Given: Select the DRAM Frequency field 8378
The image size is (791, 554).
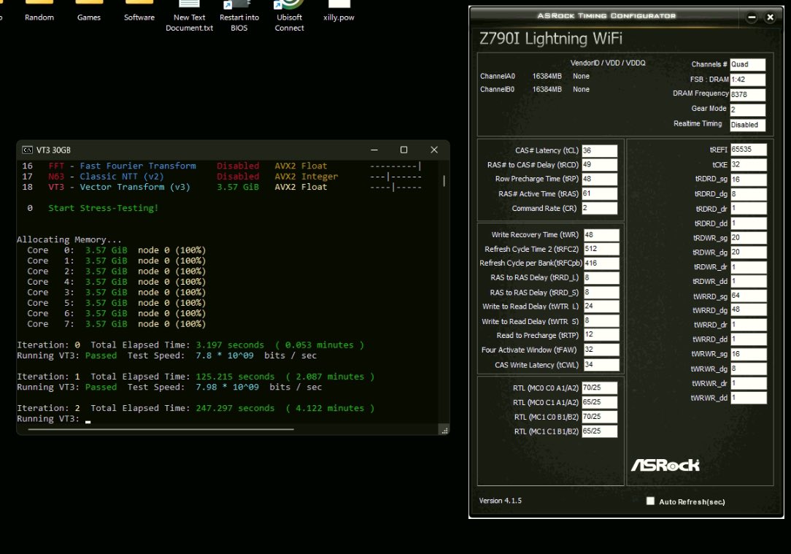Looking at the screenshot, I should coord(748,95).
